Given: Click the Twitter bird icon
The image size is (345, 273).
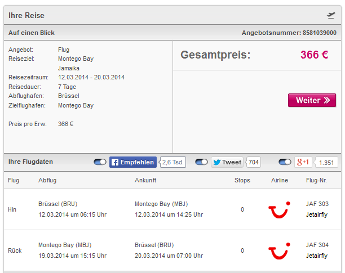Looking at the screenshot, I should tap(217, 162).
